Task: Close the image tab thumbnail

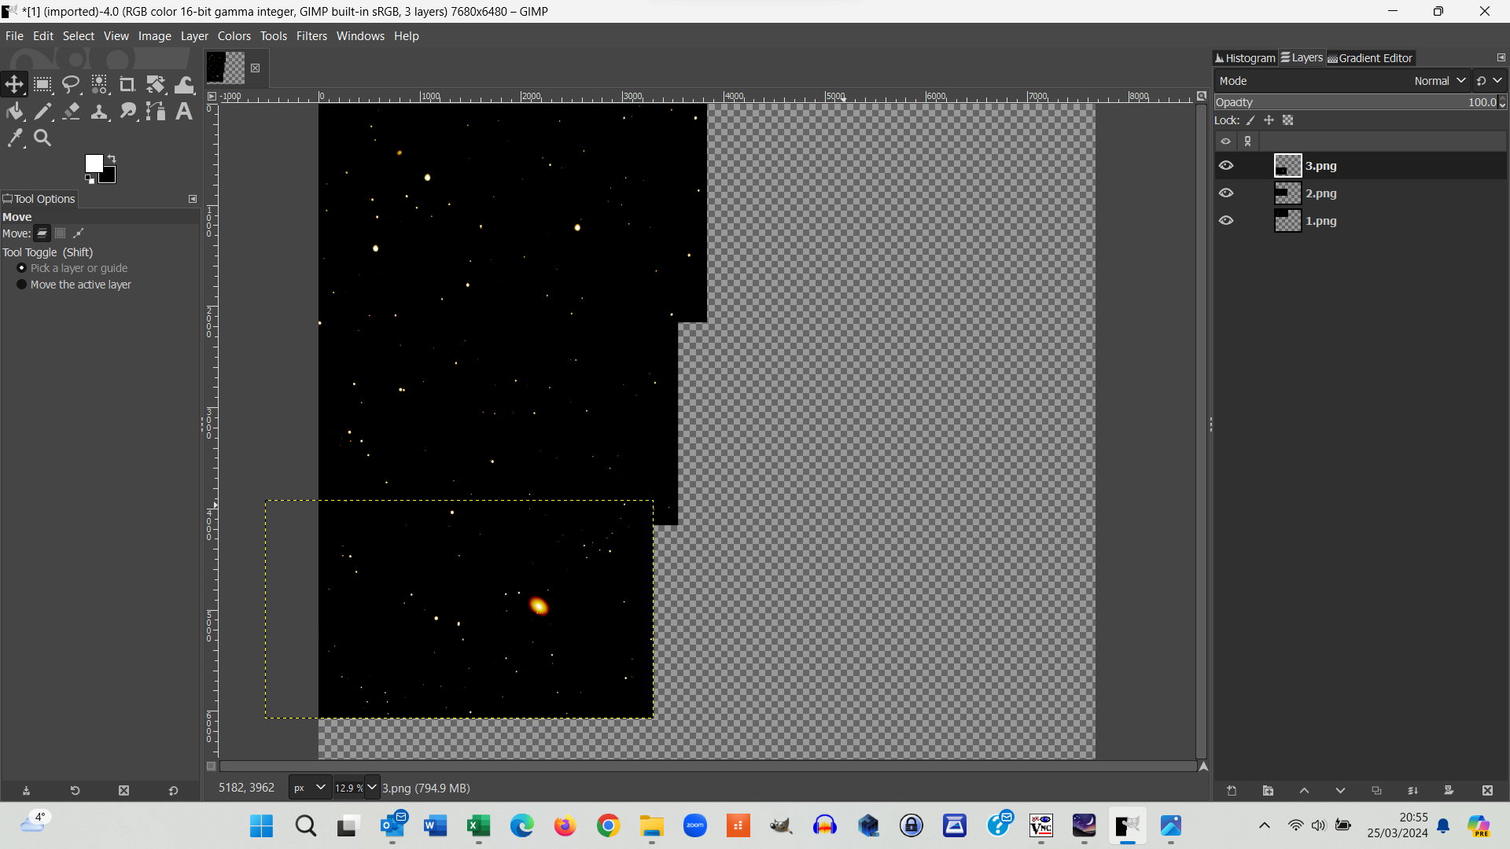Action: tap(256, 68)
